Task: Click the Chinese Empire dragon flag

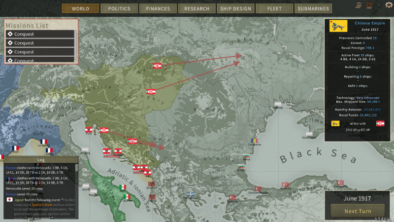Action: 339,26
